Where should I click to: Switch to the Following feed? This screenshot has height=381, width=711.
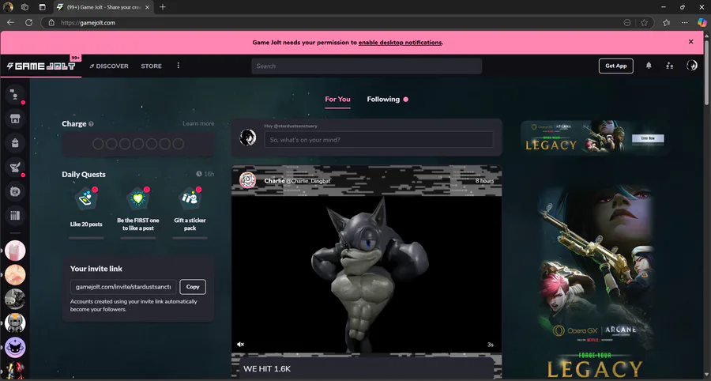tap(383, 100)
